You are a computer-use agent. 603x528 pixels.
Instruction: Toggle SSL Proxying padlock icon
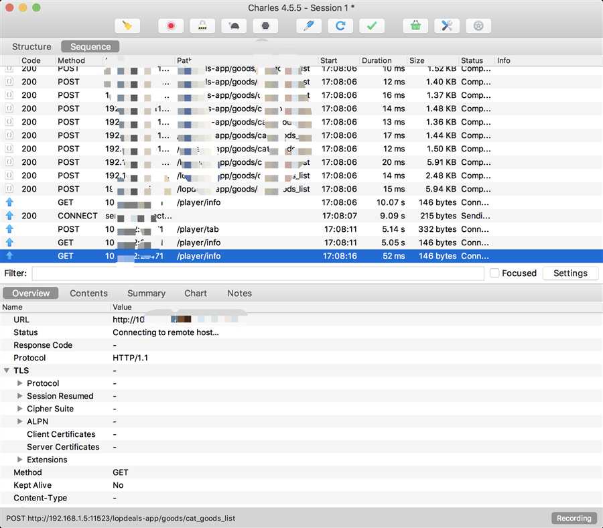click(x=202, y=25)
